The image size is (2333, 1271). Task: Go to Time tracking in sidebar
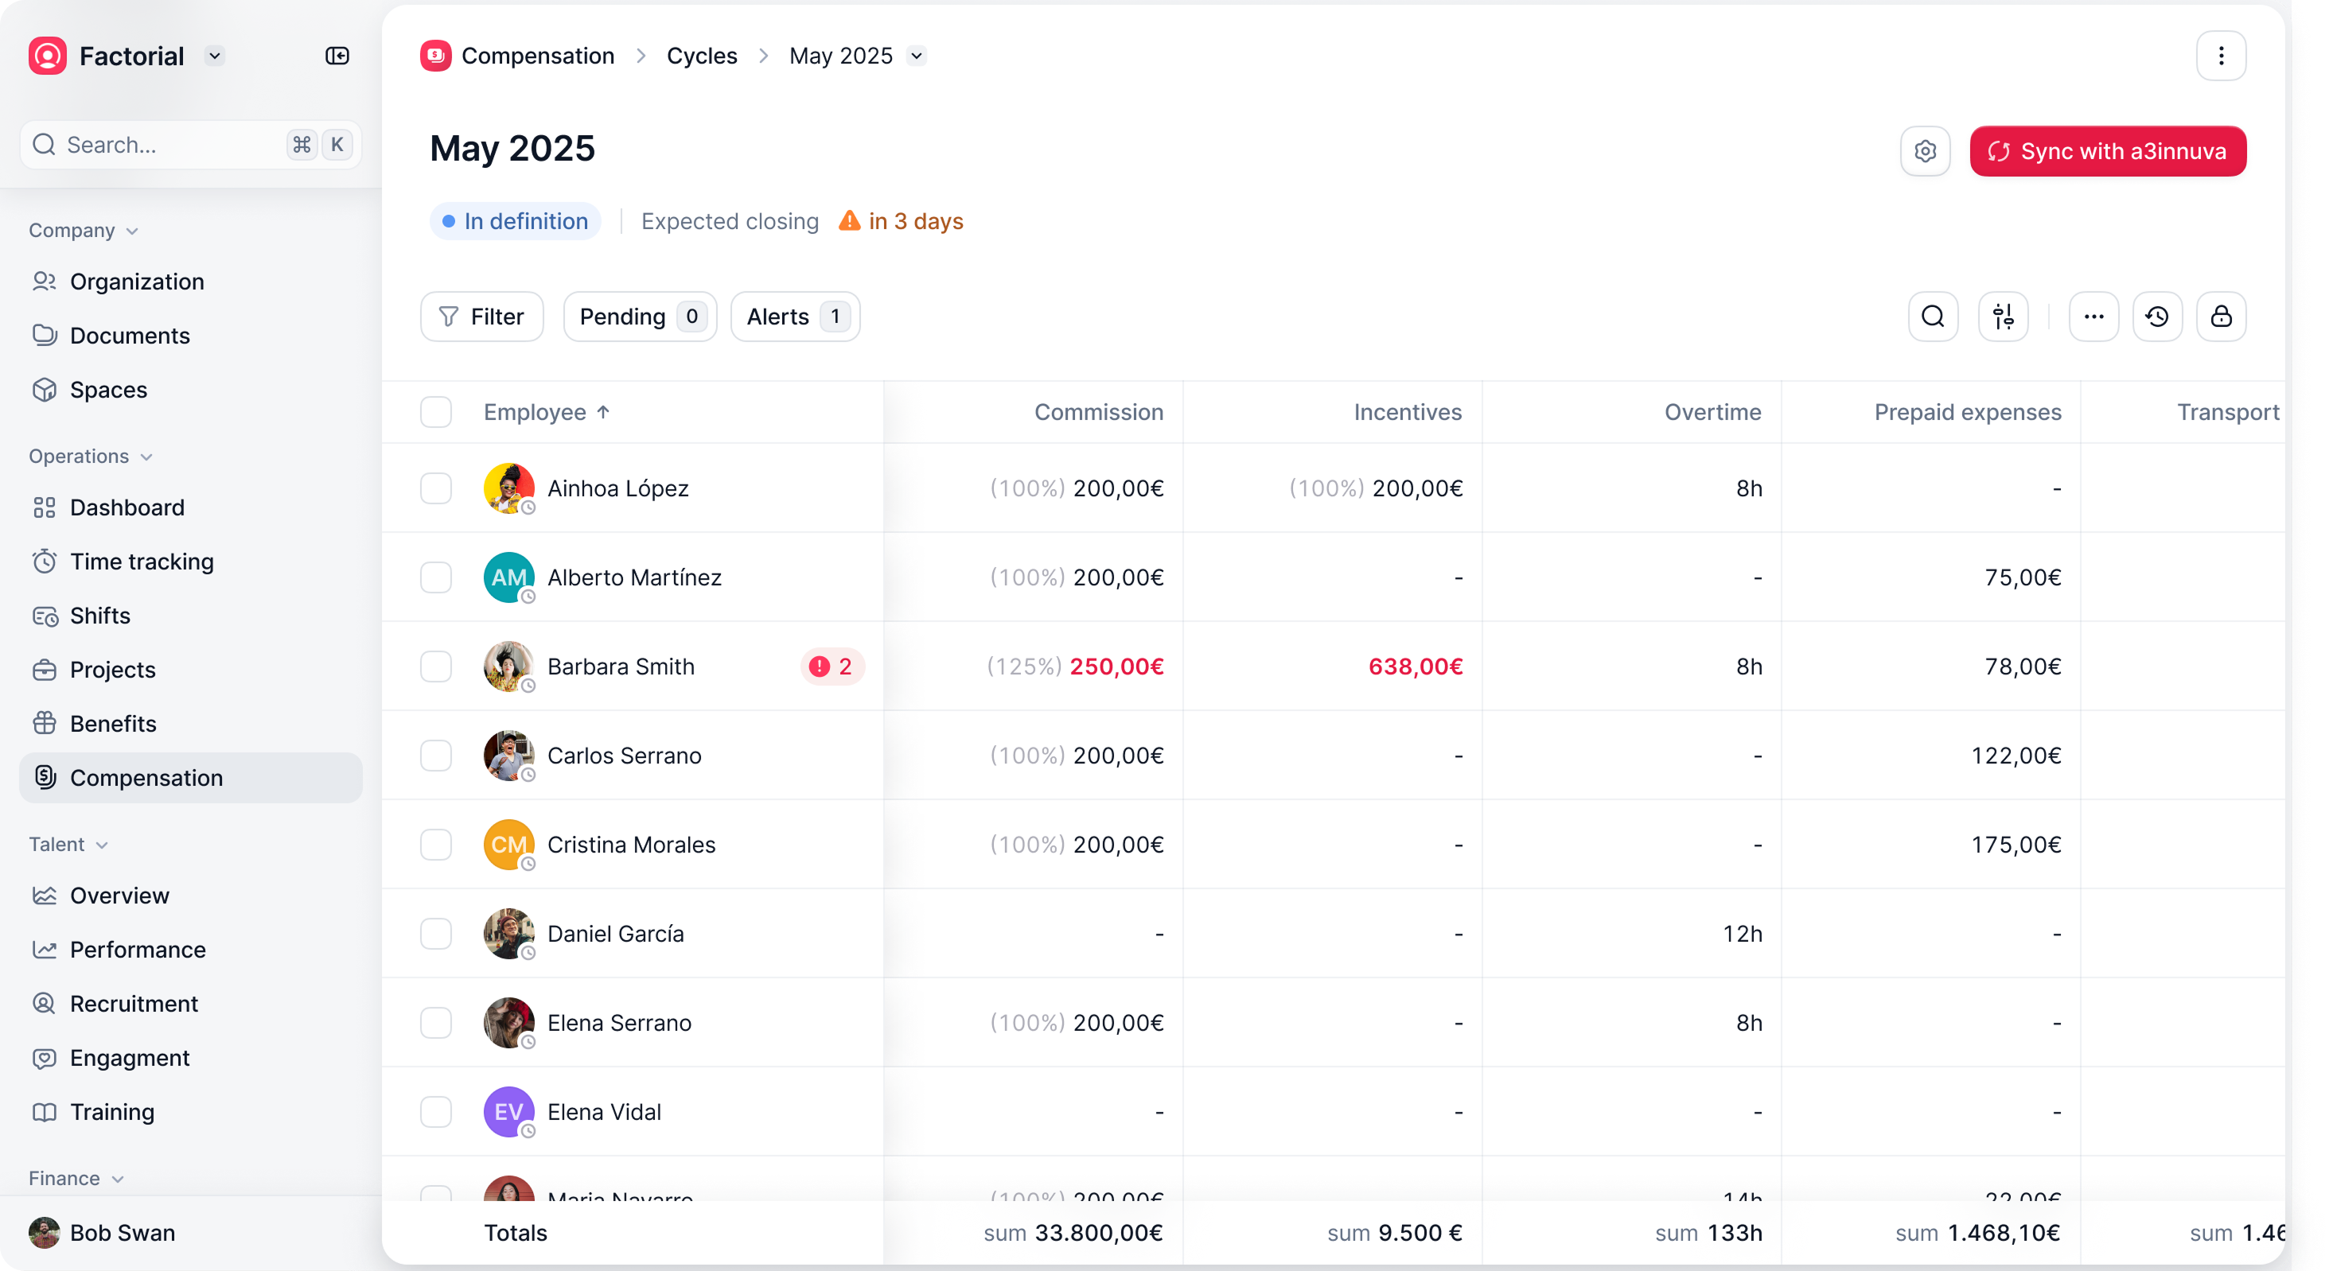(x=142, y=562)
